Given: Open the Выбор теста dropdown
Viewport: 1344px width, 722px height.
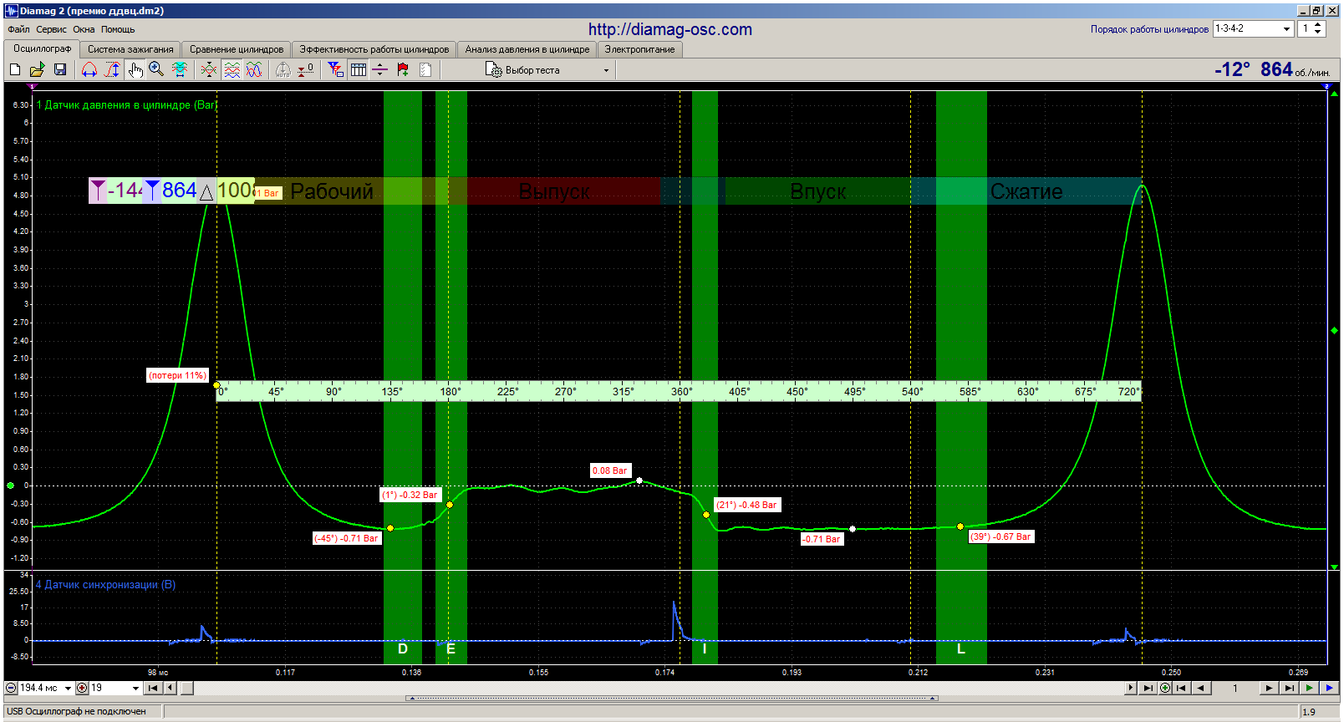Looking at the screenshot, I should tap(548, 70).
